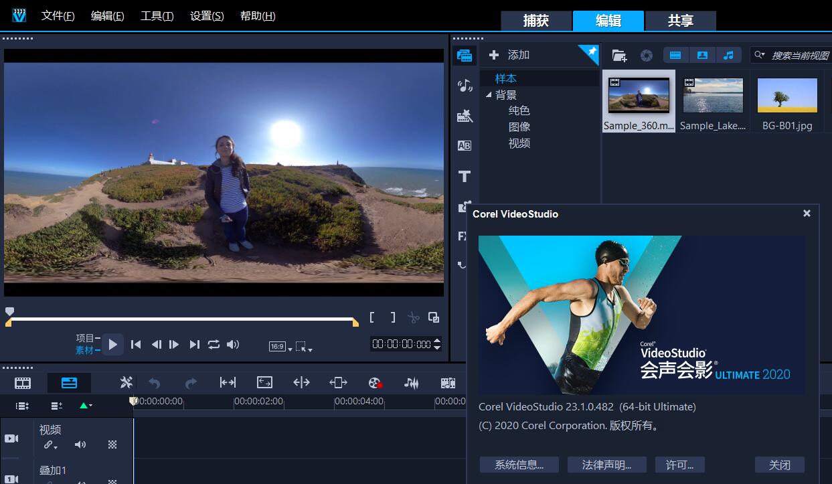Click the orange trim mark-in handle
The width and height of the screenshot is (832, 484).
(9, 323)
